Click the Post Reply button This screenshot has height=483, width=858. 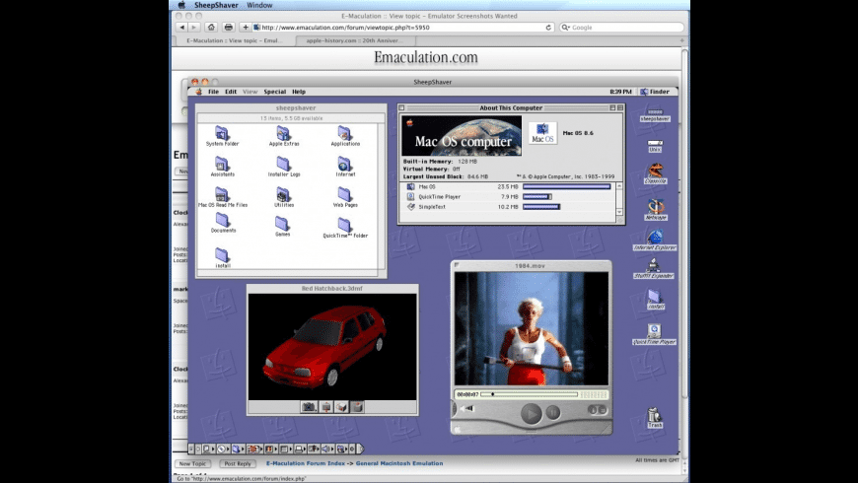coord(238,463)
